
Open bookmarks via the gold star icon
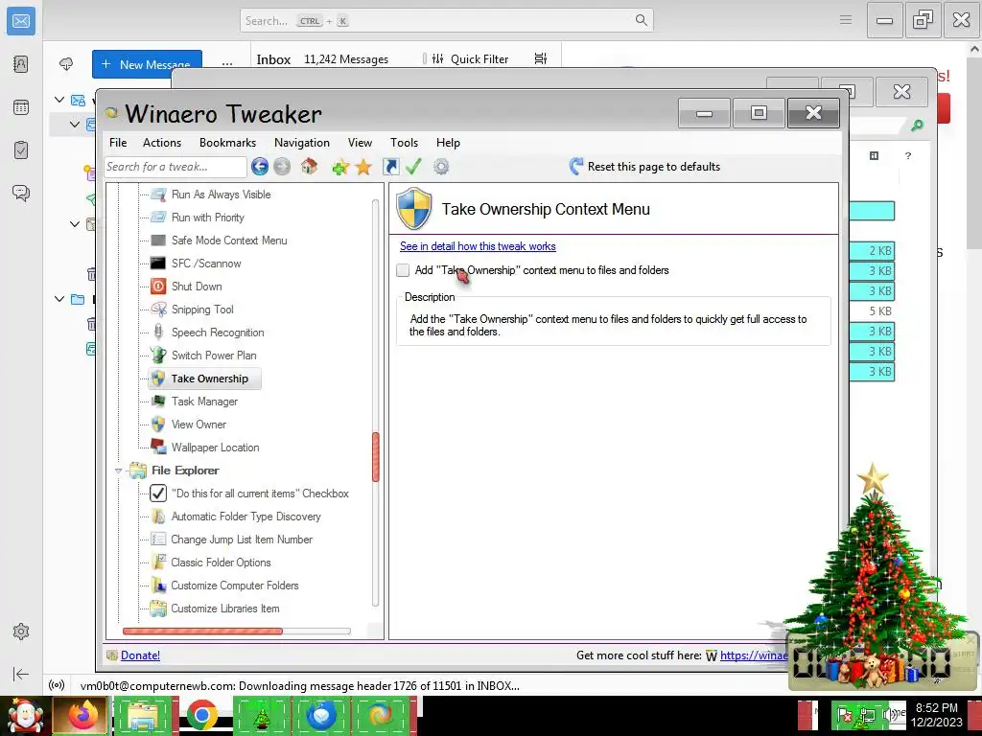click(x=363, y=167)
